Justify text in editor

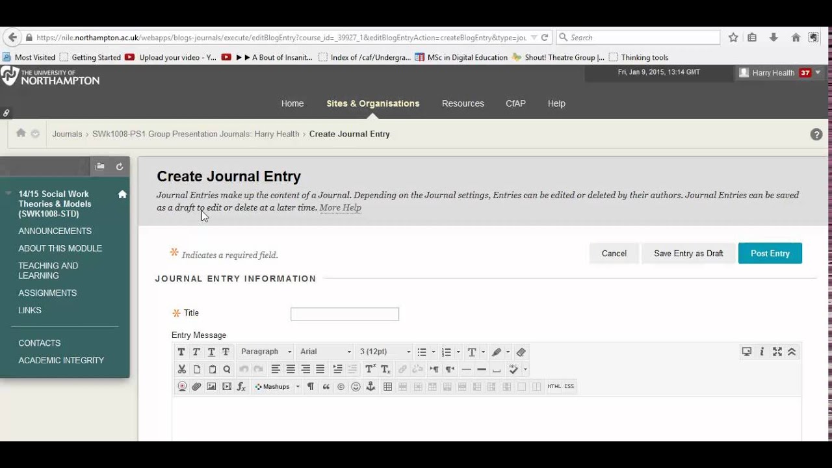click(320, 369)
